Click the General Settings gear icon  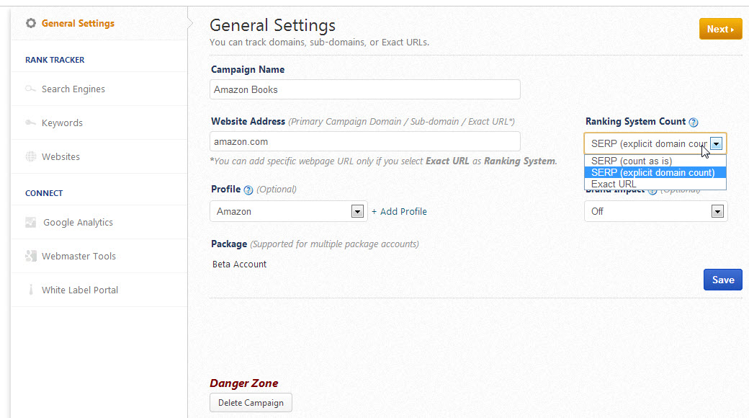click(x=31, y=23)
